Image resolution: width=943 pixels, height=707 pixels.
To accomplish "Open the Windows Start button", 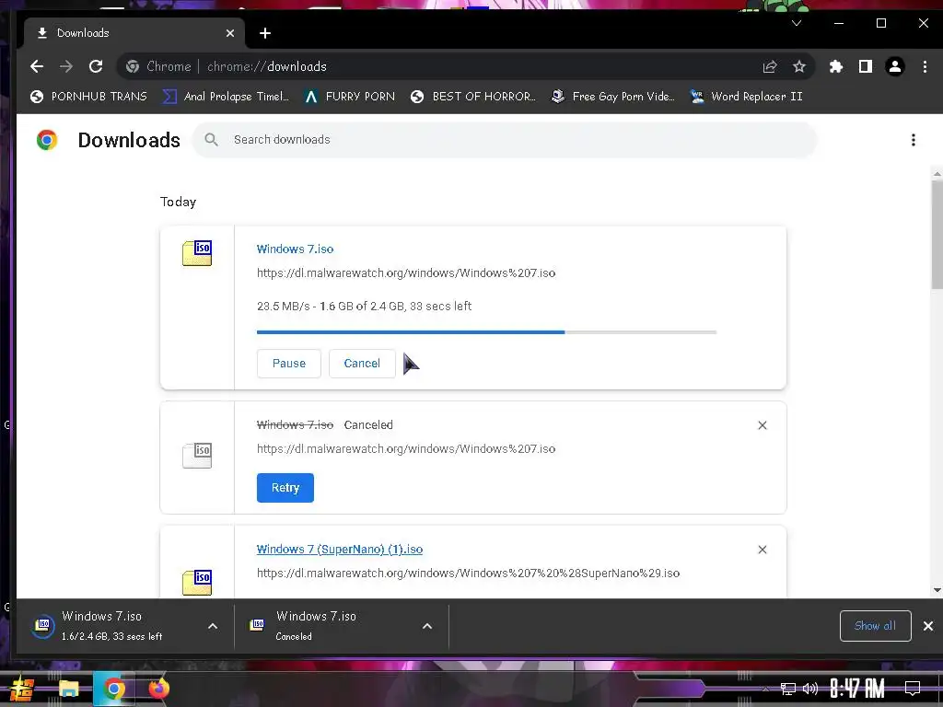I will pos(20,689).
